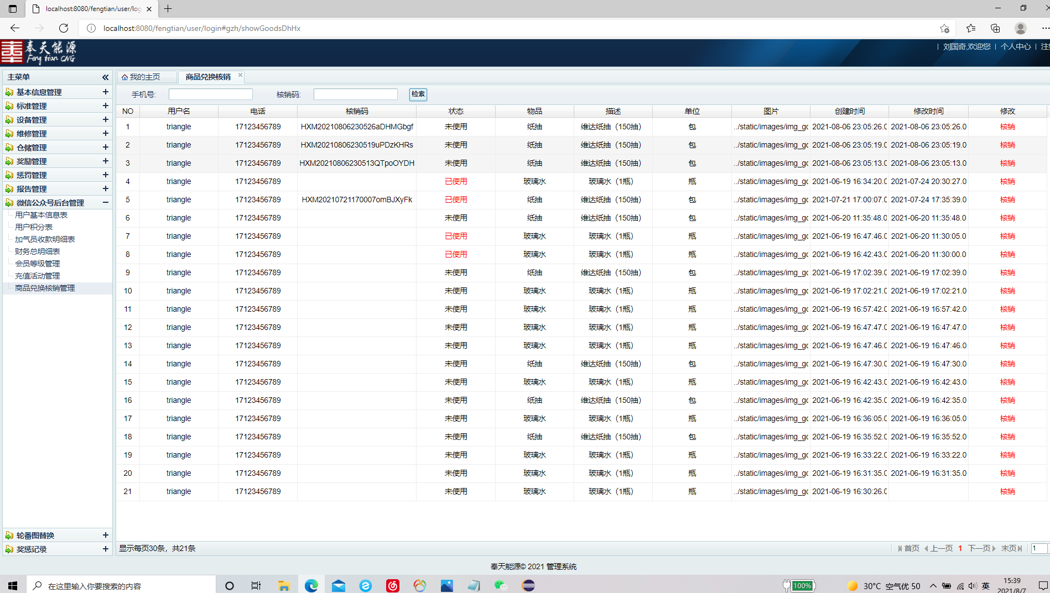Open WeChat from the taskbar

coord(501,585)
